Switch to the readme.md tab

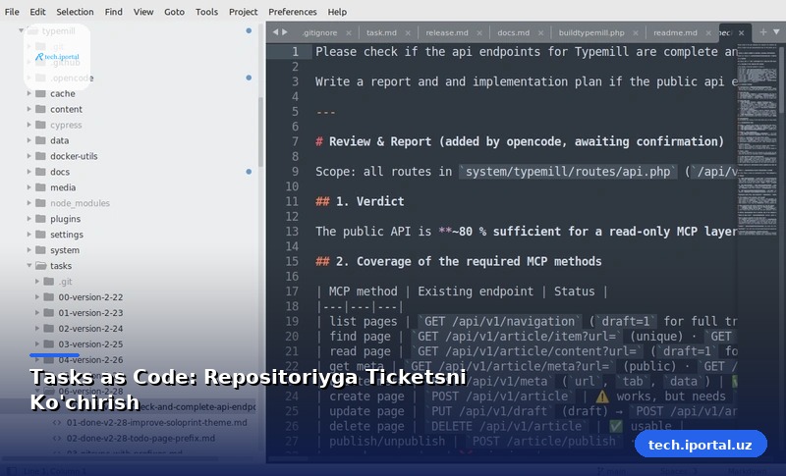click(675, 33)
